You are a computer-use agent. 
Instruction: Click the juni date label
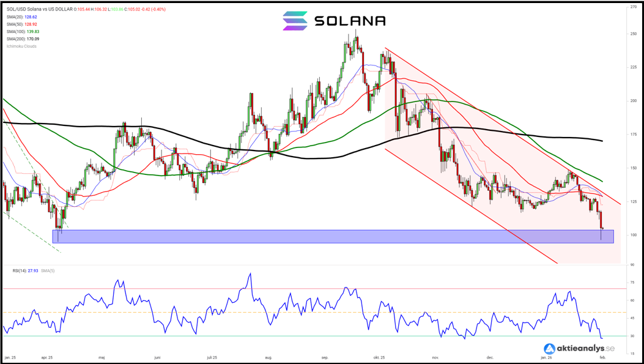coord(157,357)
